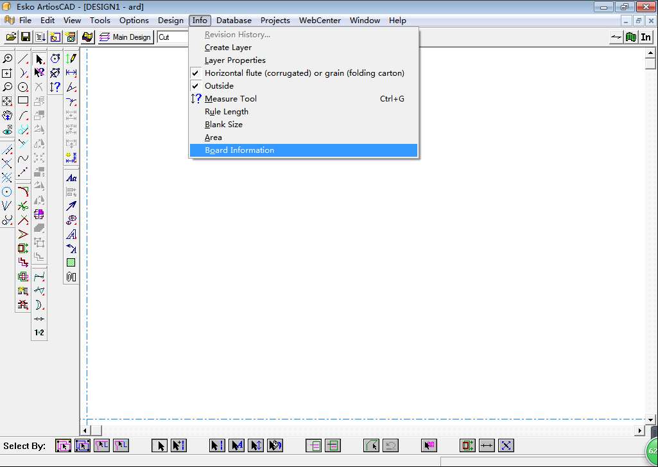
Task: Toggle the arrow-with-plus add selection mode
Action: point(178,446)
